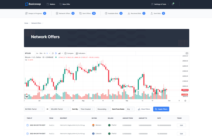Expand the chart interval dropdown arrow
212x136 pixels.
[50, 53]
